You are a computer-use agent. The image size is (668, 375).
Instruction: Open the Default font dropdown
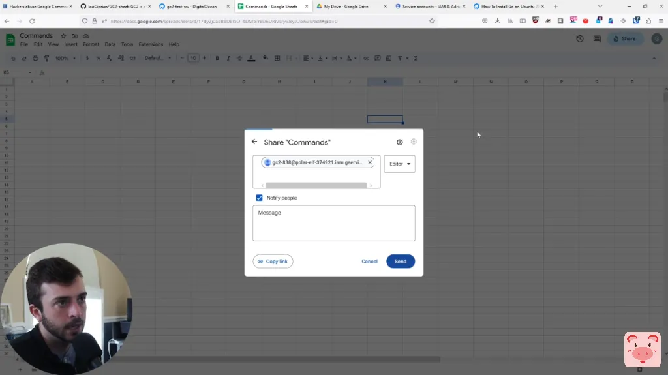coord(157,58)
